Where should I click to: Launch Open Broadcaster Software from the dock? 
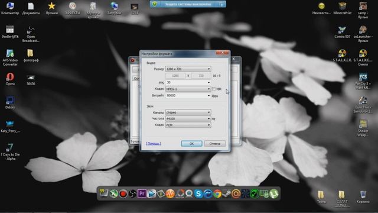pyautogui.click(x=132, y=193)
